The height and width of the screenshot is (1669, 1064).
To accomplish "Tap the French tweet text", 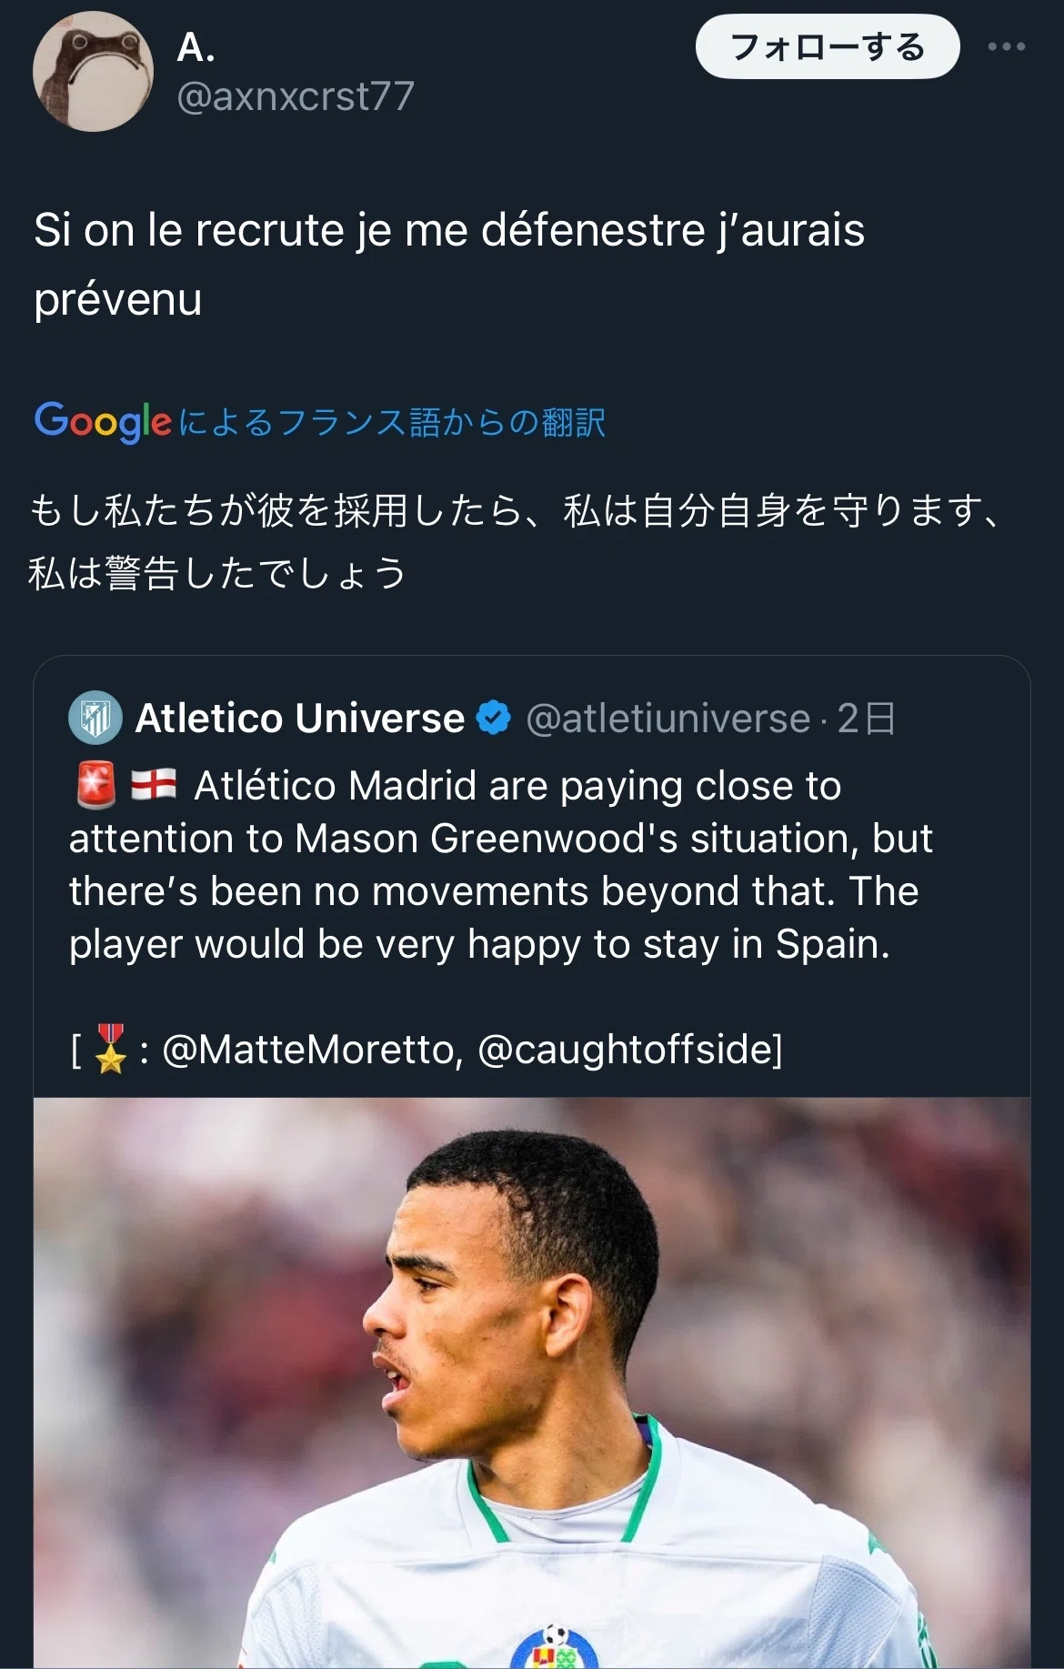I will pos(449,265).
